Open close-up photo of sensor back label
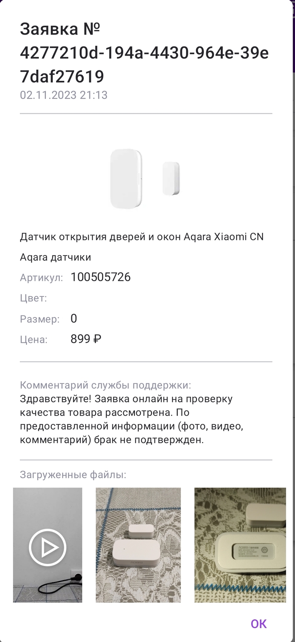This screenshot has width=295, height=642. coord(240,545)
